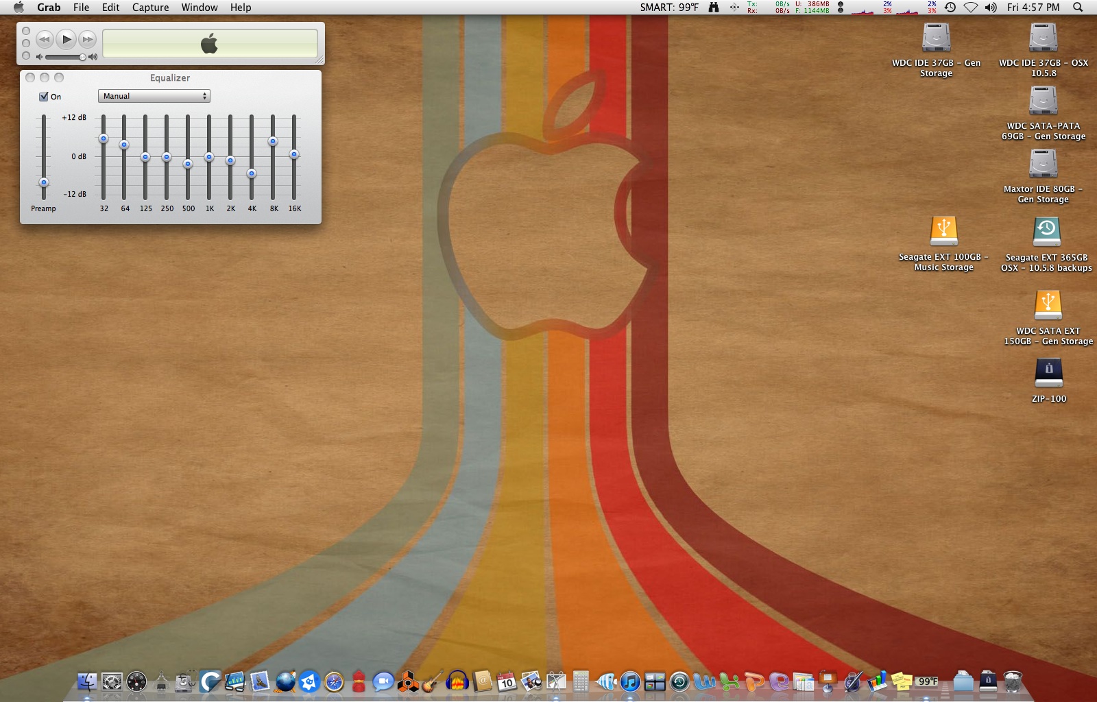Viewport: 1097px width, 702px height.
Task: Select Seagate EXT 100GB Music Storage drive
Action: point(944,231)
